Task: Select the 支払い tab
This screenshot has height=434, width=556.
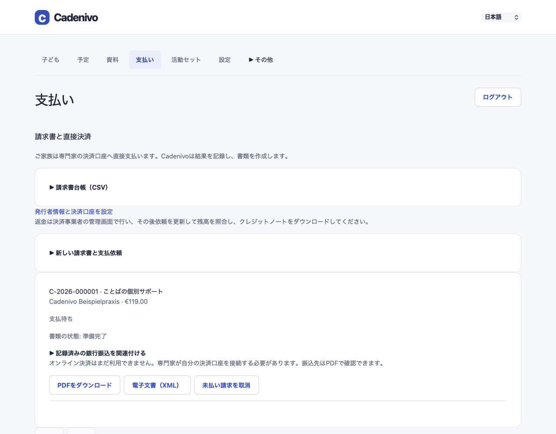Action: coord(145,60)
